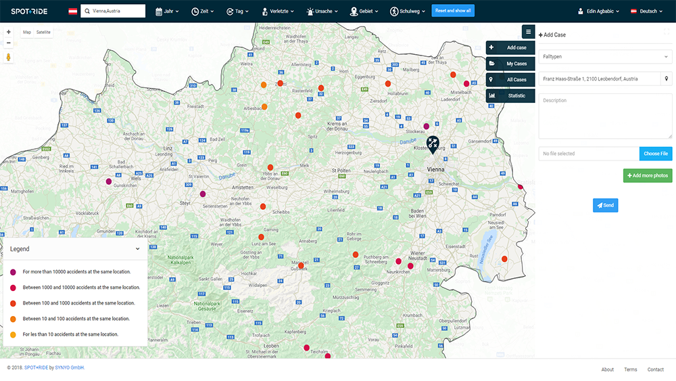676x381 pixels.
Task: Click the black accident marker near Vienna
Action: tap(433, 143)
